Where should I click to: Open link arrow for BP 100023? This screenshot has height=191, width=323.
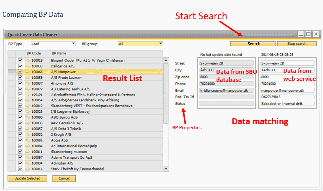[28, 112]
